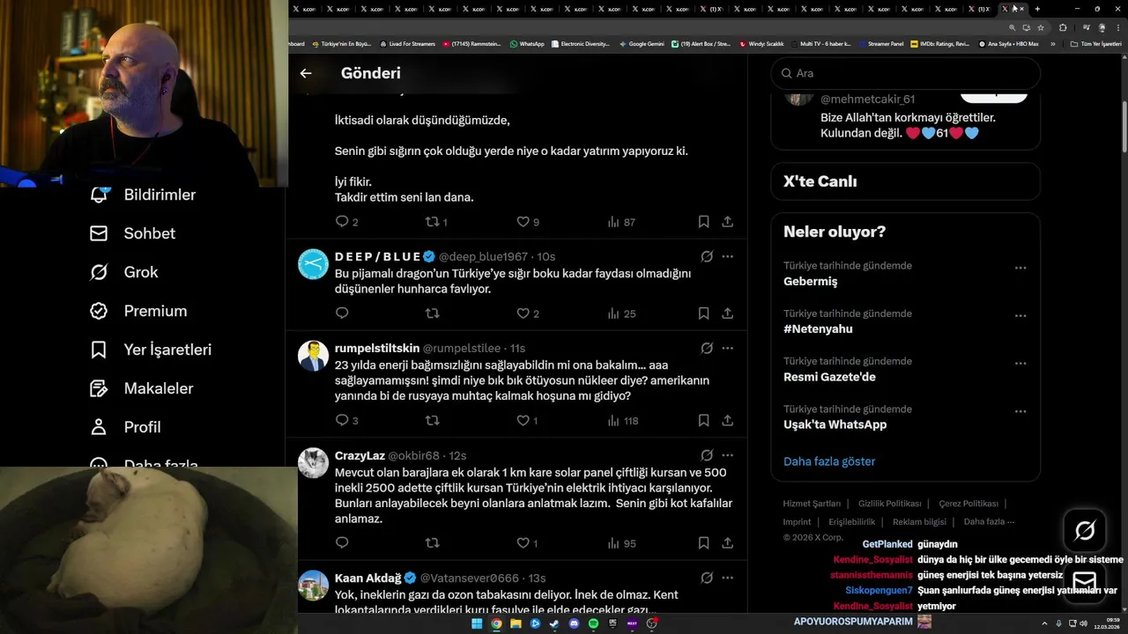The image size is (1128, 634).
Task: Open Premium in the sidebar
Action: pos(138,311)
